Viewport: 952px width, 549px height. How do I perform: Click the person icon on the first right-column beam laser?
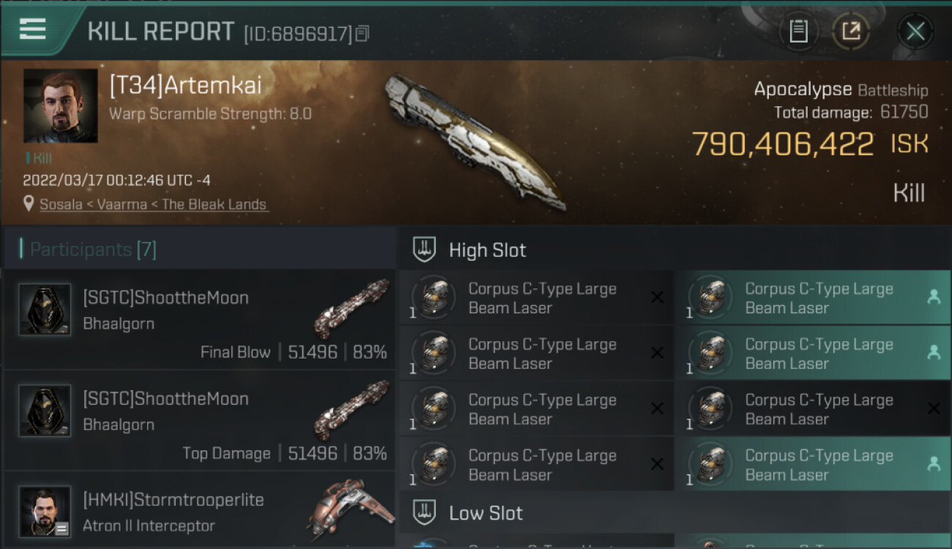tap(933, 296)
